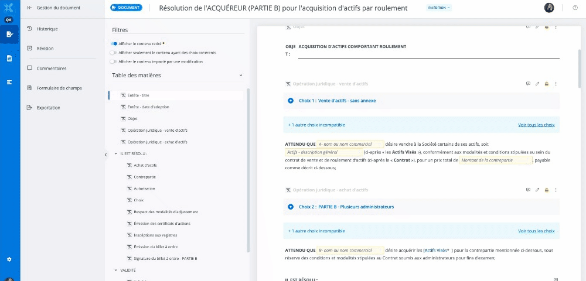Screen dimensions: 586x281
Task: Open 'Formulaire de champs' menu item
Action: [59, 88]
